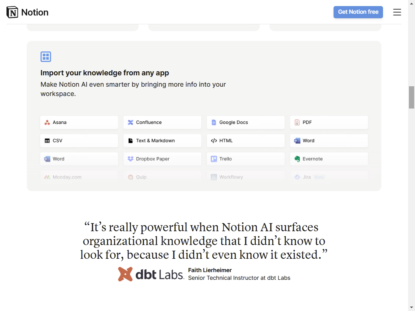The height and width of the screenshot is (311, 415).
Task: Click the name Faith Lierheimer
Action: click(x=210, y=270)
